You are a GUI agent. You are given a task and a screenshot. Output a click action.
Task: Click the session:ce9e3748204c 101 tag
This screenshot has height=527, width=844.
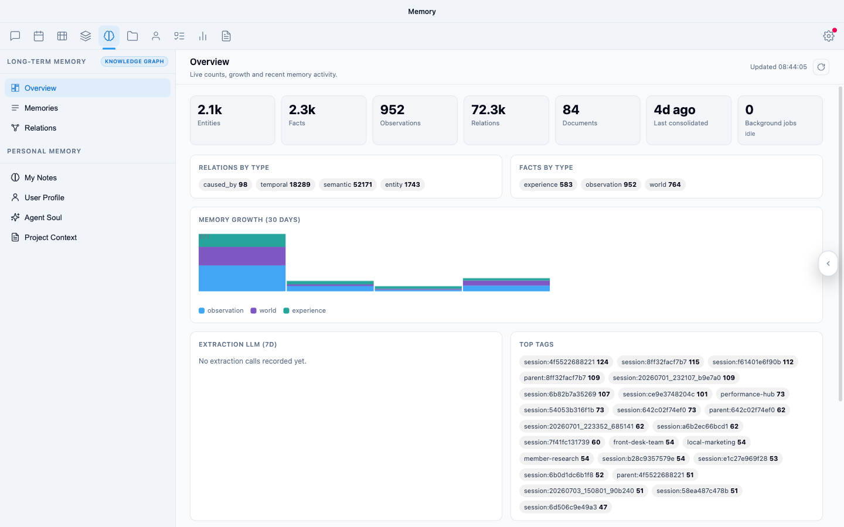click(665, 394)
